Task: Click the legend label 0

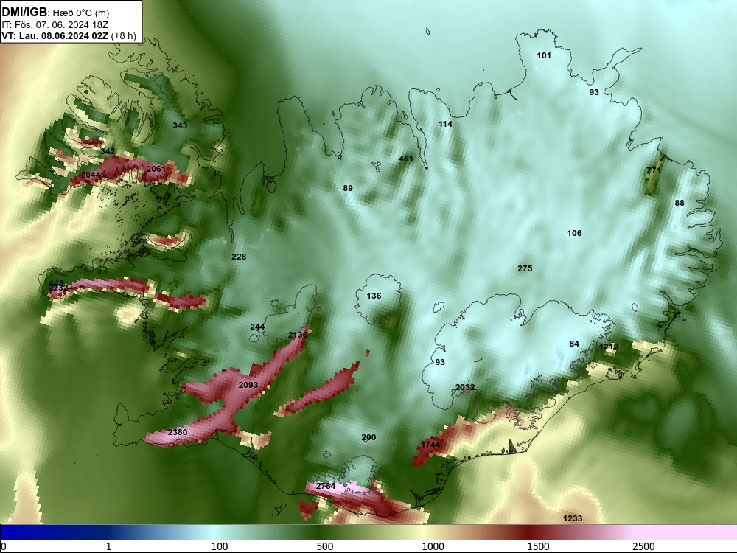Action: click(4, 546)
